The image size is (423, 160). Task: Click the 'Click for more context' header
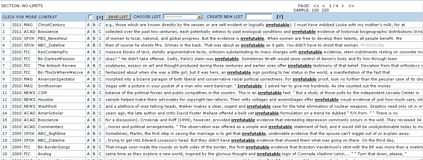click(x=29, y=17)
